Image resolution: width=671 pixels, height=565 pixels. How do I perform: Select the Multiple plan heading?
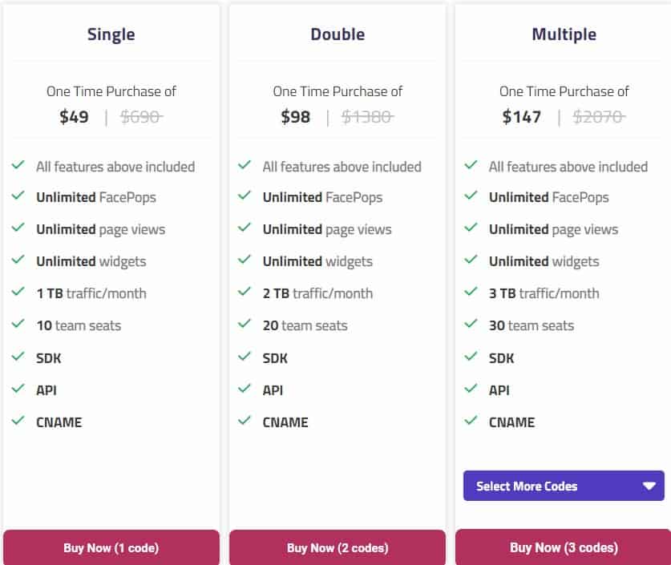(564, 34)
